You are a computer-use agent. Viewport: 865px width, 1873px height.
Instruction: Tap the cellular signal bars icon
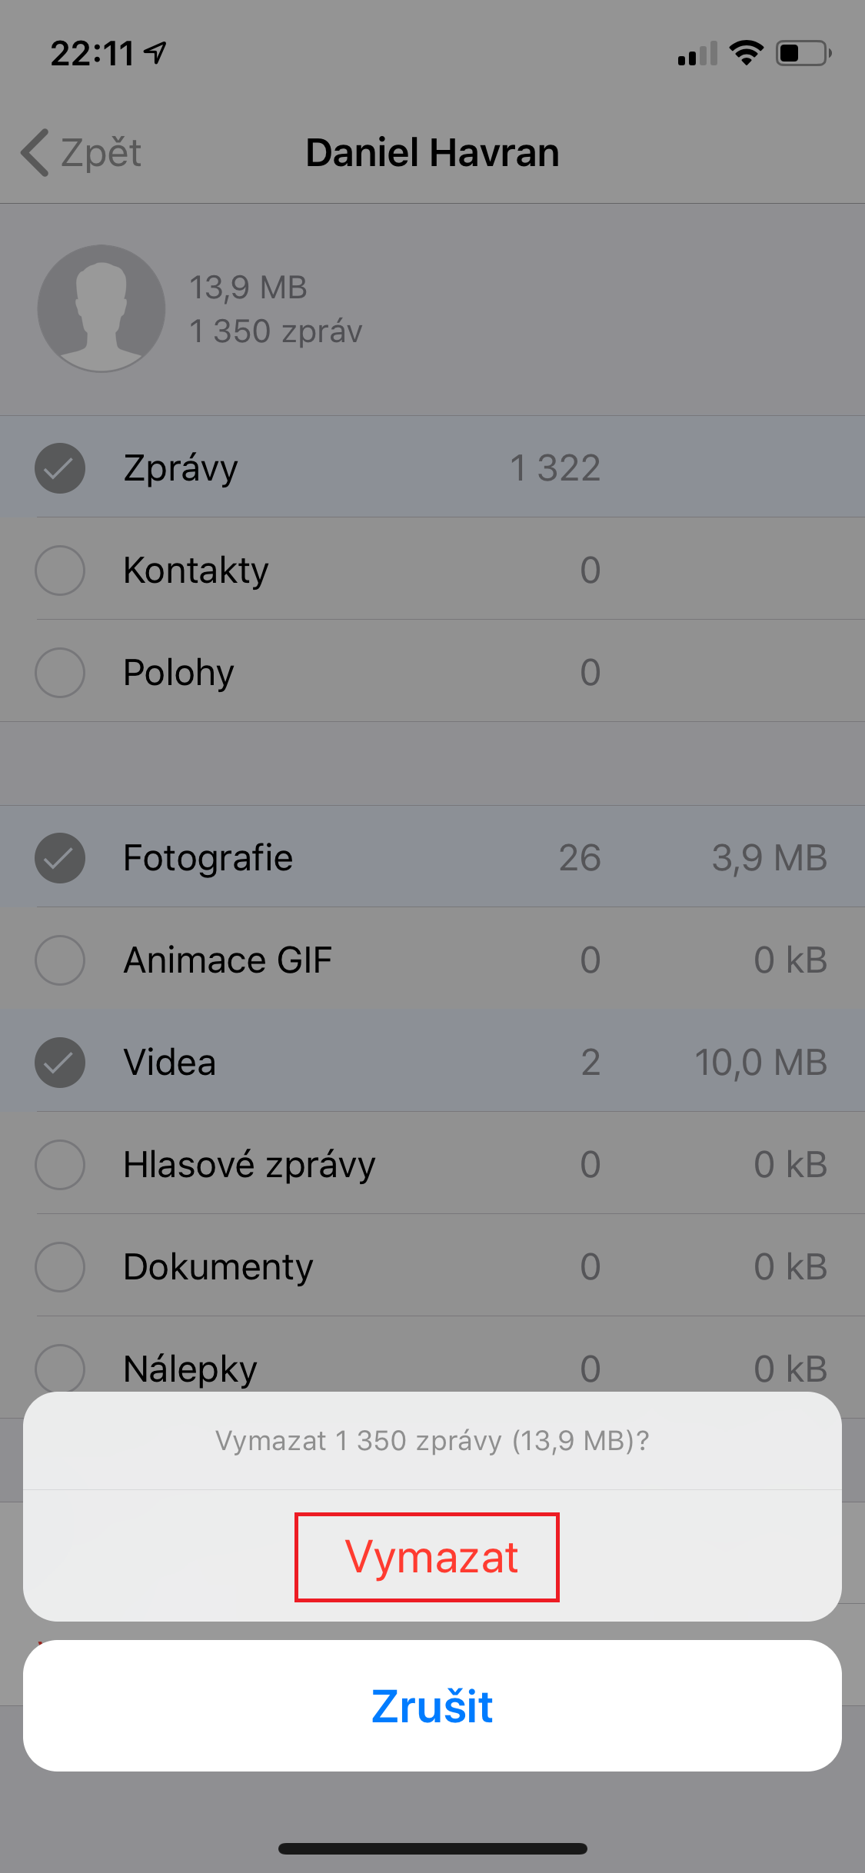click(697, 54)
